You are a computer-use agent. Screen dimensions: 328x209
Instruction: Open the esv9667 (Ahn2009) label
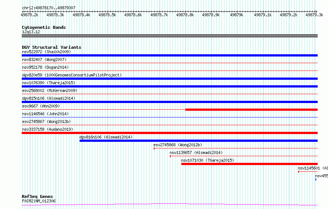click(41, 106)
